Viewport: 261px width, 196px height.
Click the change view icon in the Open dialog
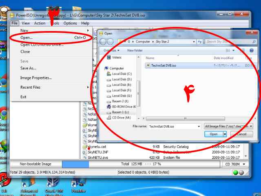pos(228,50)
